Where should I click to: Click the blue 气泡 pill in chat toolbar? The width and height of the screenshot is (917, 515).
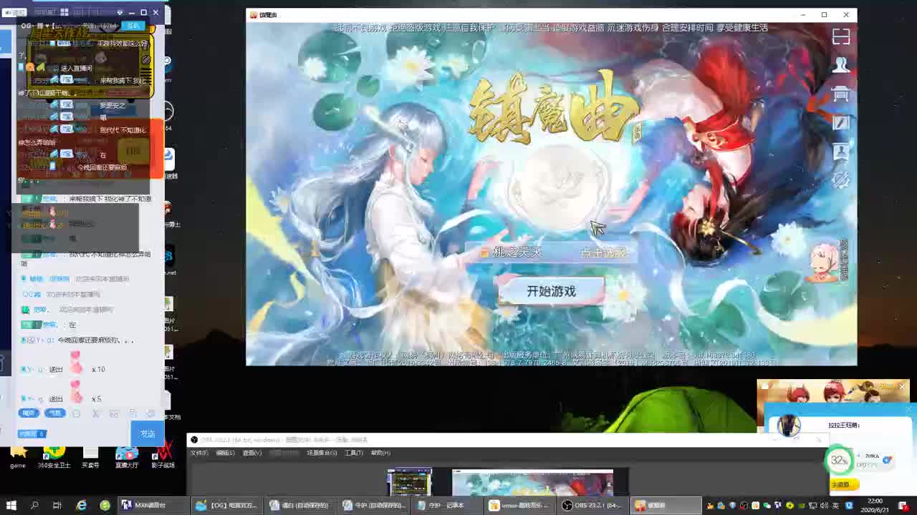pos(54,413)
